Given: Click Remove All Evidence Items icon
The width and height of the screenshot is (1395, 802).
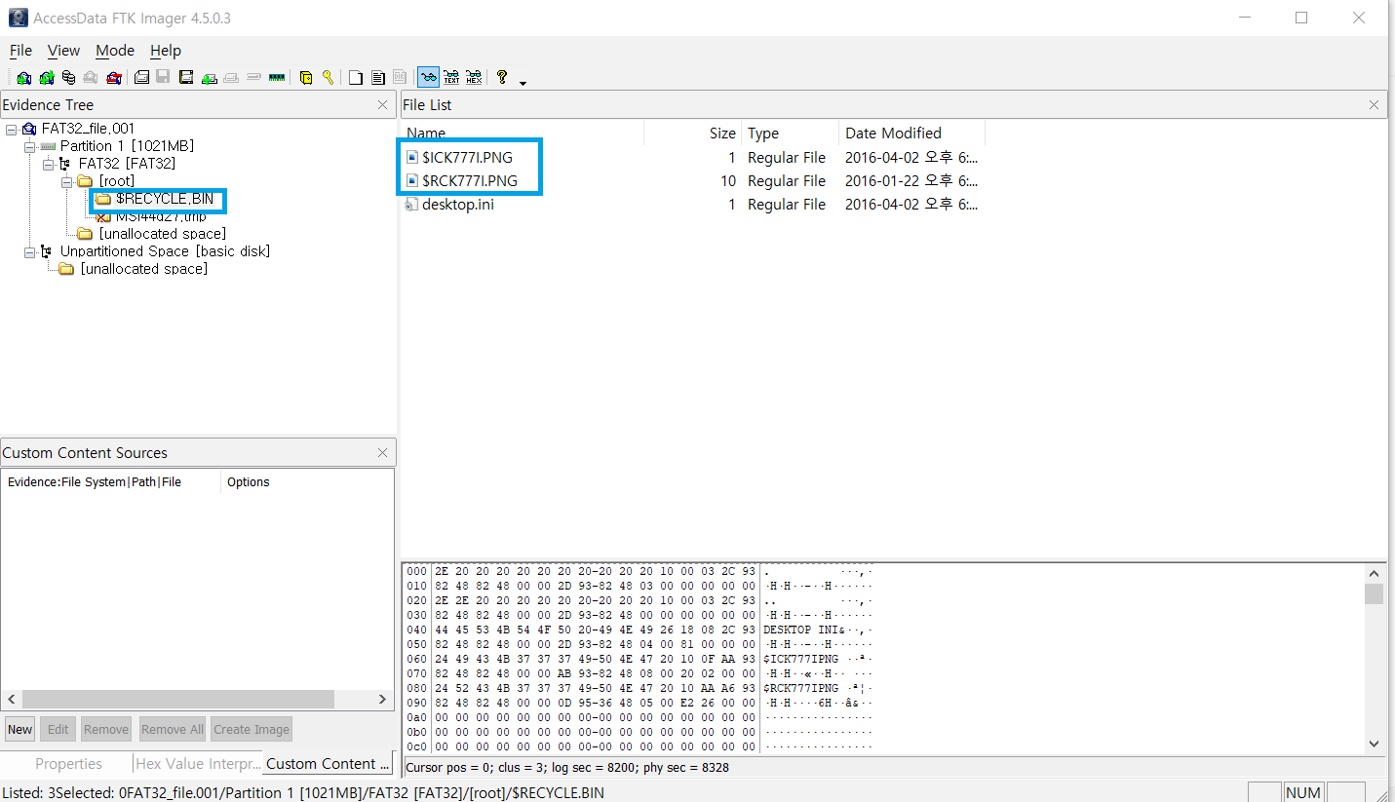Looking at the screenshot, I should tap(114, 78).
